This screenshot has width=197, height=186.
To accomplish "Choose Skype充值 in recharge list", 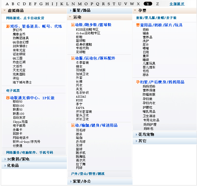I will tap(20, 122).
